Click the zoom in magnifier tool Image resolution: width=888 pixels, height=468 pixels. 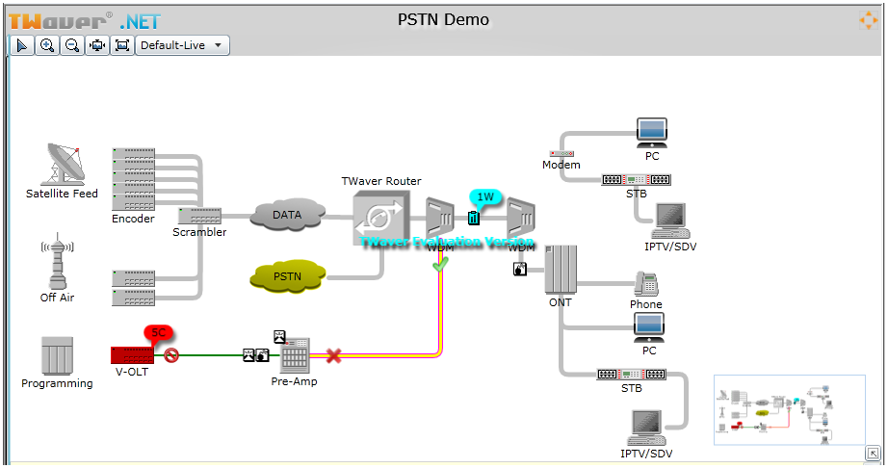[x=47, y=45]
